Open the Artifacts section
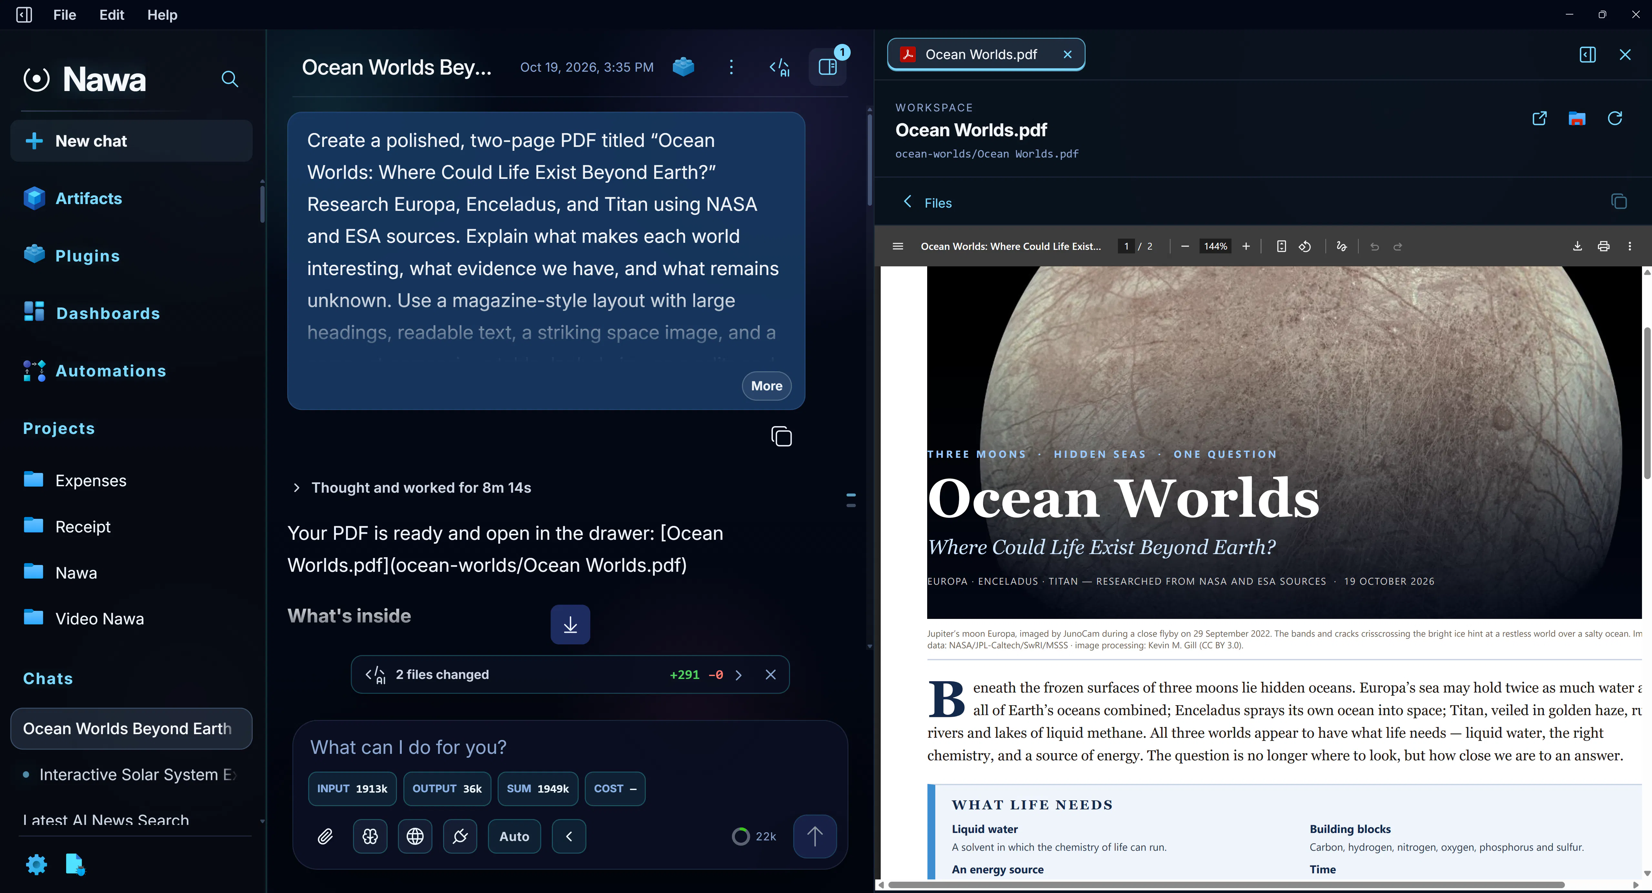The height and width of the screenshot is (893, 1652). (x=73, y=198)
